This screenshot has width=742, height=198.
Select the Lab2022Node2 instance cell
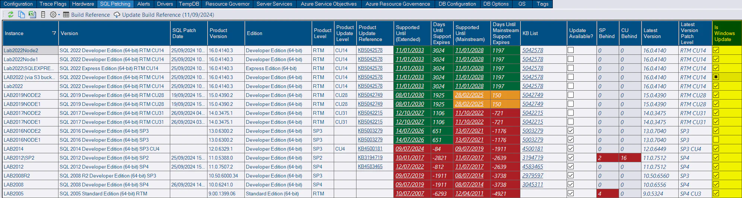click(x=31, y=50)
